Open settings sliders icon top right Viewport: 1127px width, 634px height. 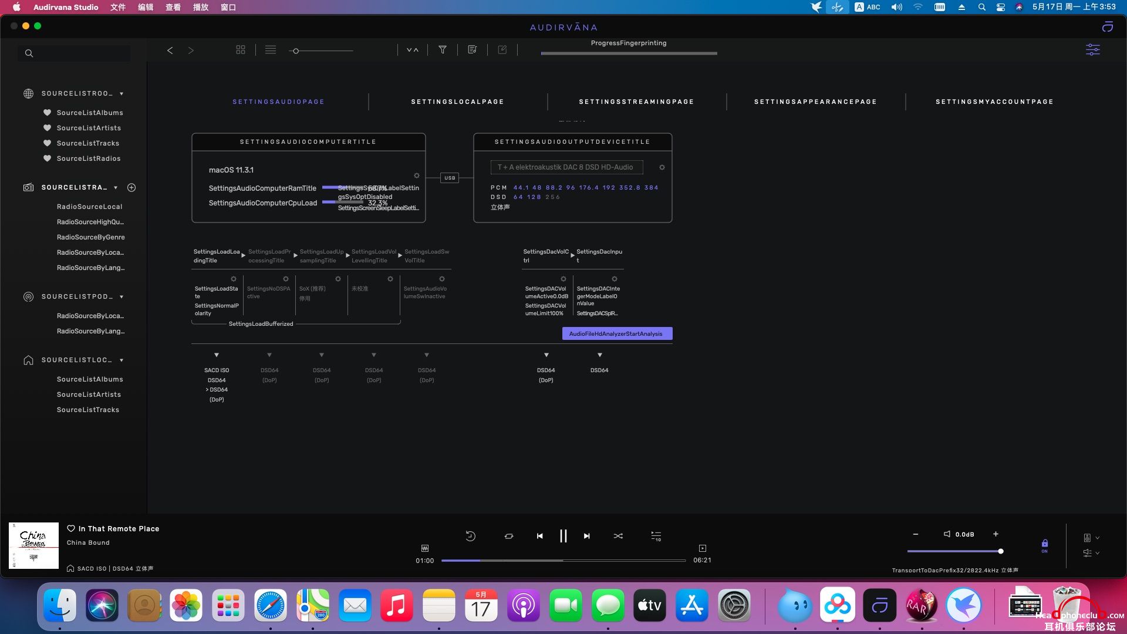1093,50
